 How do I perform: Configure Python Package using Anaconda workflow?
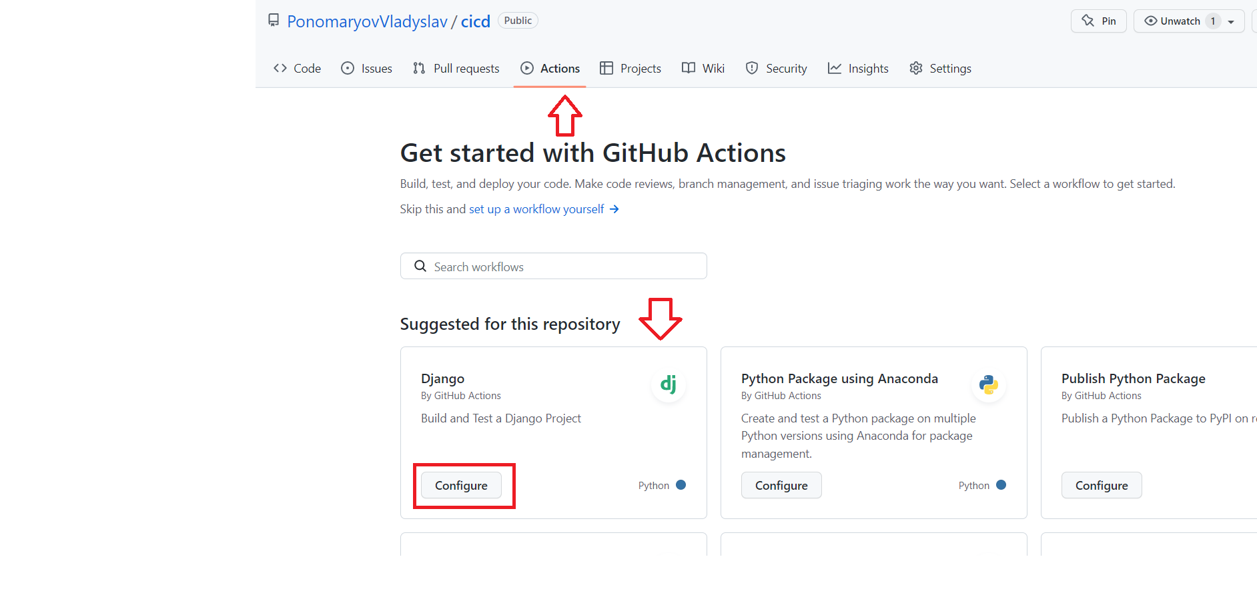pyautogui.click(x=781, y=486)
